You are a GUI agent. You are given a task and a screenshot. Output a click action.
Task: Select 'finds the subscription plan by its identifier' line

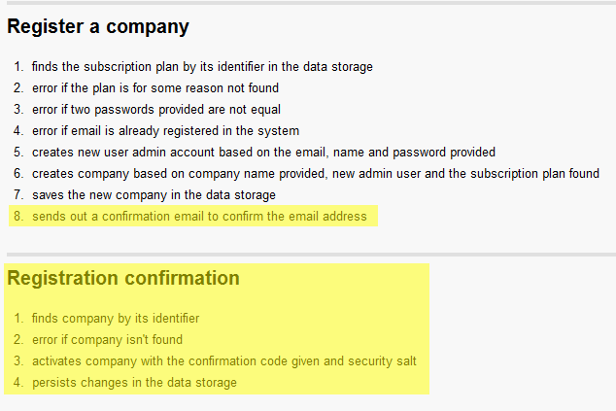coord(202,67)
